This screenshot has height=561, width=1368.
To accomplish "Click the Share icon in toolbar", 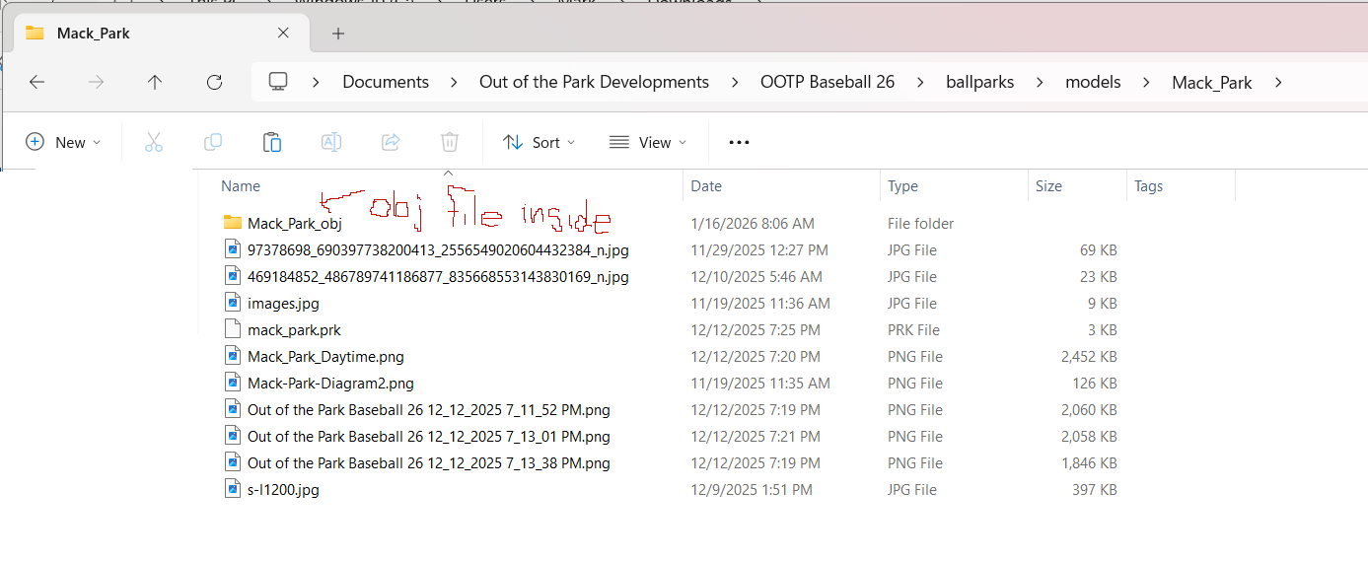I will [x=391, y=142].
